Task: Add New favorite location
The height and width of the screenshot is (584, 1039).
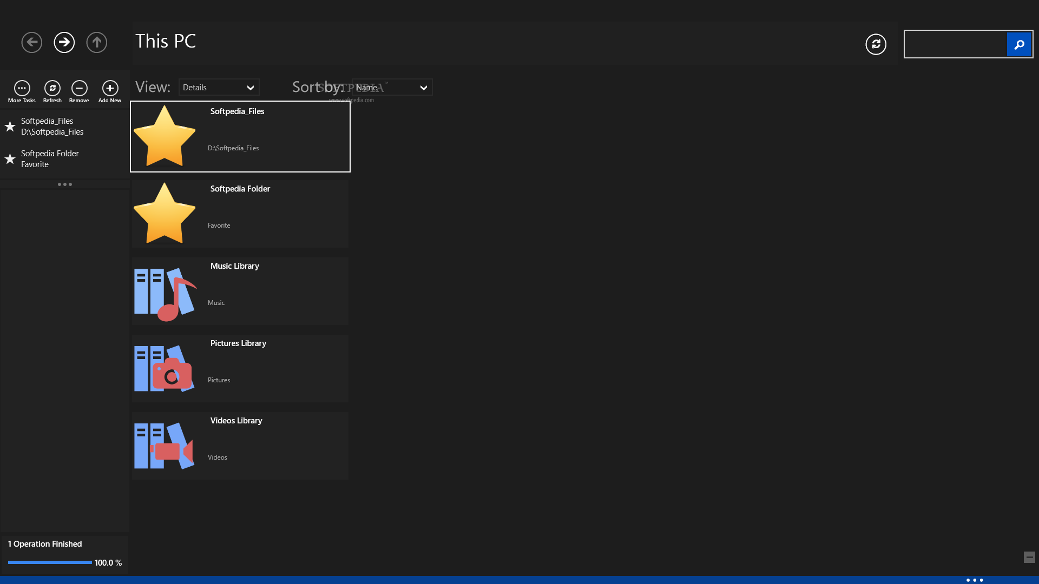Action: click(x=110, y=91)
